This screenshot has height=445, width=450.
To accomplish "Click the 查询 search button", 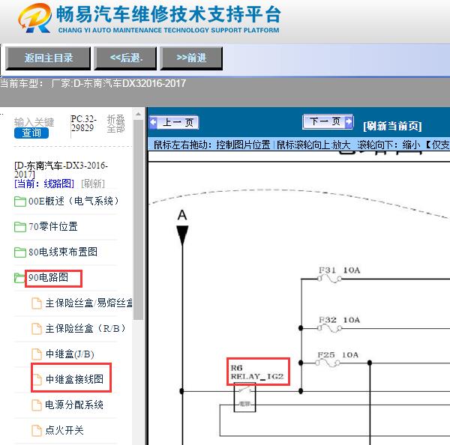I will click(31, 133).
